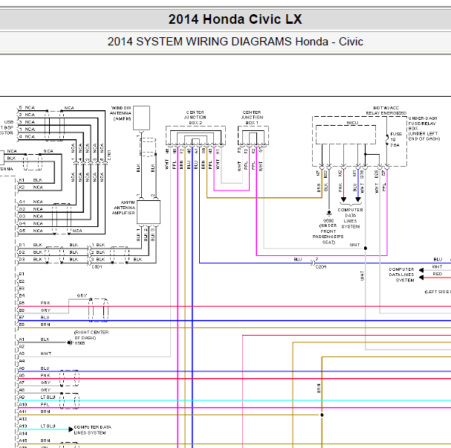Click the 'CENTER JUNCTION BOX 2' label
Image resolution: width=451 pixels, height=448 pixels.
click(195, 118)
